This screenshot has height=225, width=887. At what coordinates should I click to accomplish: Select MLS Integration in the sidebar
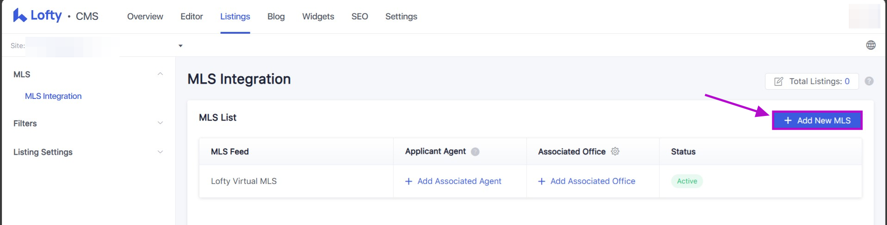[53, 96]
